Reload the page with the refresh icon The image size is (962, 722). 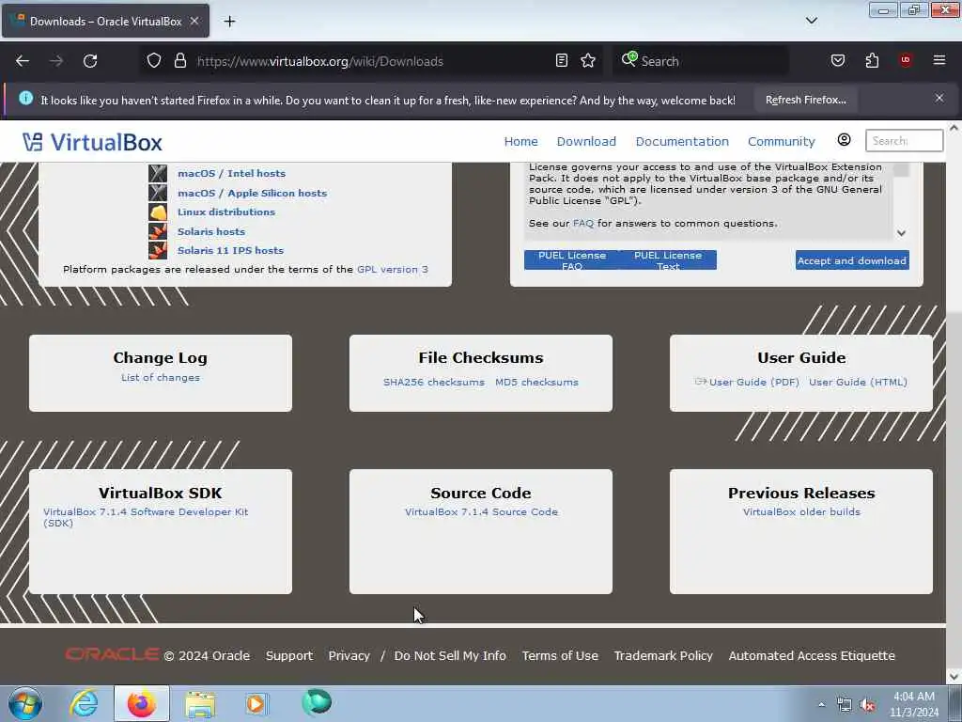(x=90, y=61)
